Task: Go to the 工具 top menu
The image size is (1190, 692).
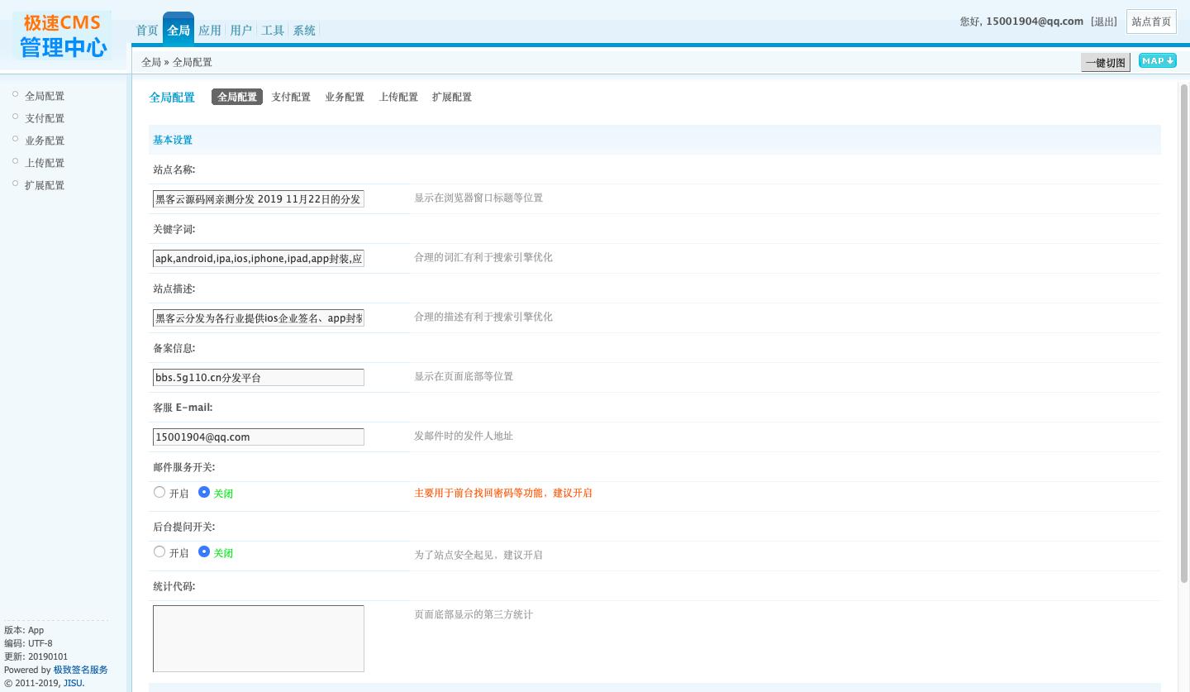Action: tap(272, 31)
